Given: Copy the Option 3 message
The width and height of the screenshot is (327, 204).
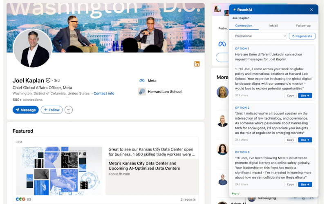Looking at the screenshot, I should coord(290,184).
